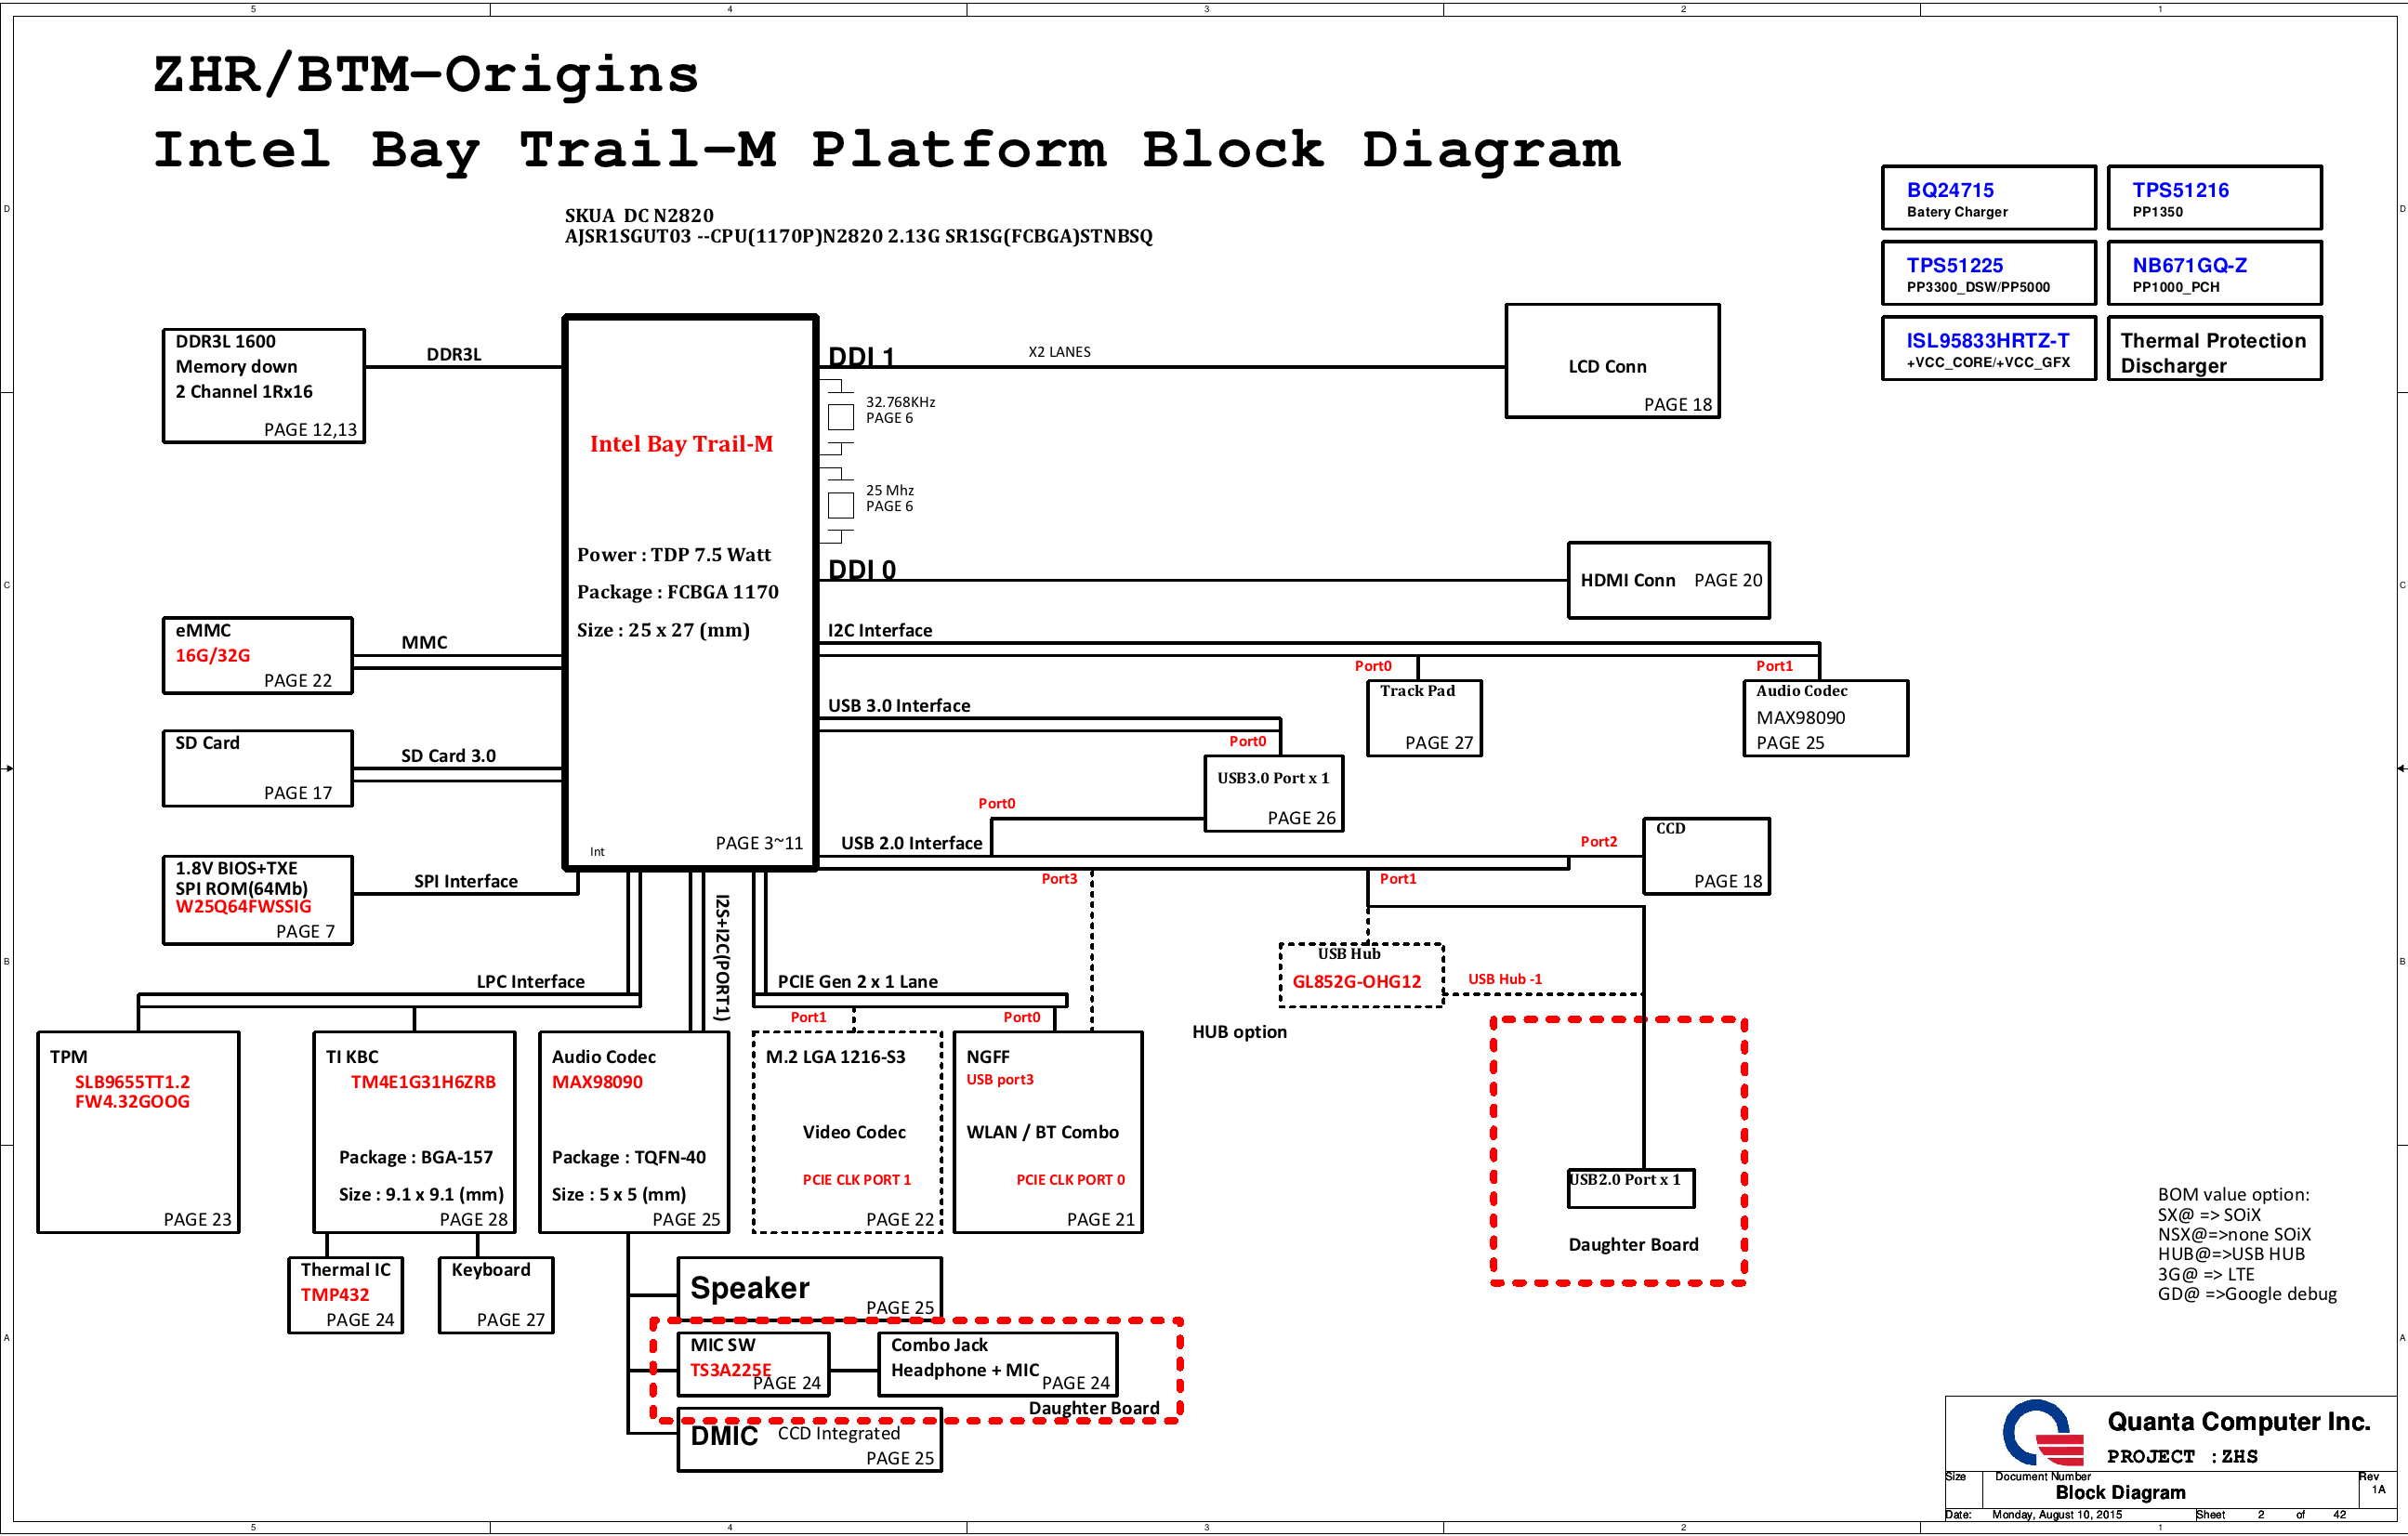Click the ZHR/BTM-Origins title
Screen dimensions: 2408x1536
[x=426, y=76]
